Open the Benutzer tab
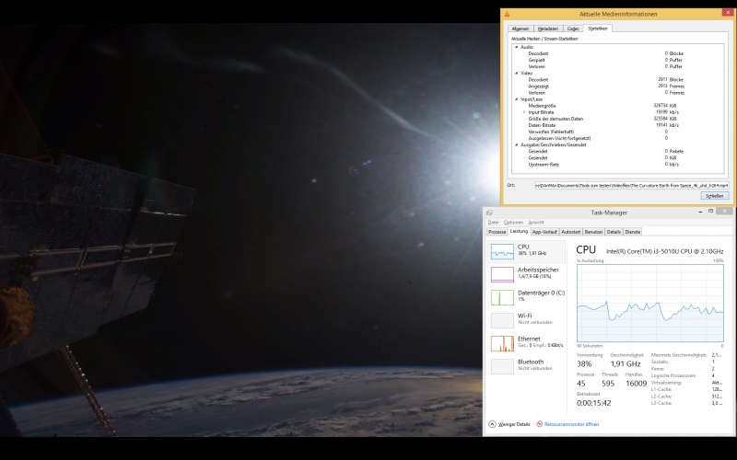The width and height of the screenshot is (737, 460). [x=593, y=232]
